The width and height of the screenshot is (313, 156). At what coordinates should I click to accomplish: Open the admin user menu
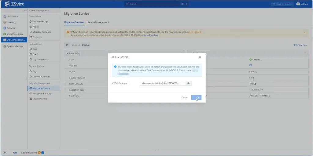point(302,4)
